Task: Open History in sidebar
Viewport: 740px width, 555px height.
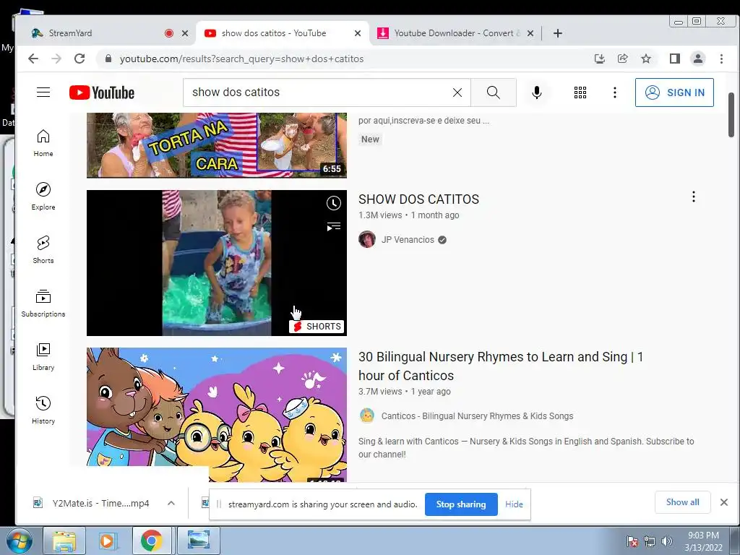Action: pos(43,410)
